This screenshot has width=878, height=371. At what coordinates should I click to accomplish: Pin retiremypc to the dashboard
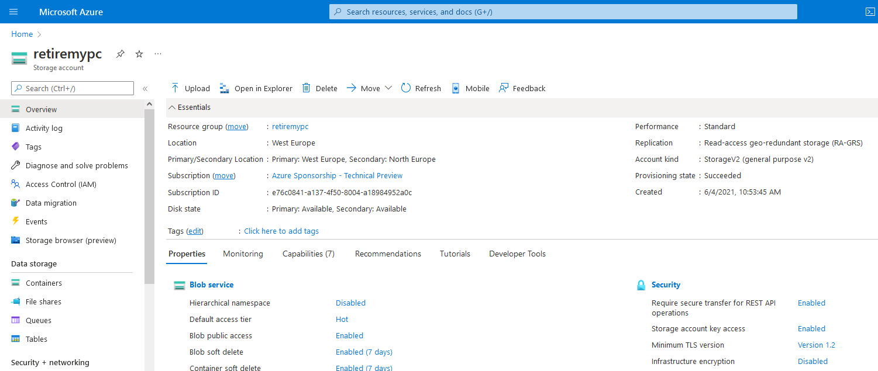(x=120, y=53)
